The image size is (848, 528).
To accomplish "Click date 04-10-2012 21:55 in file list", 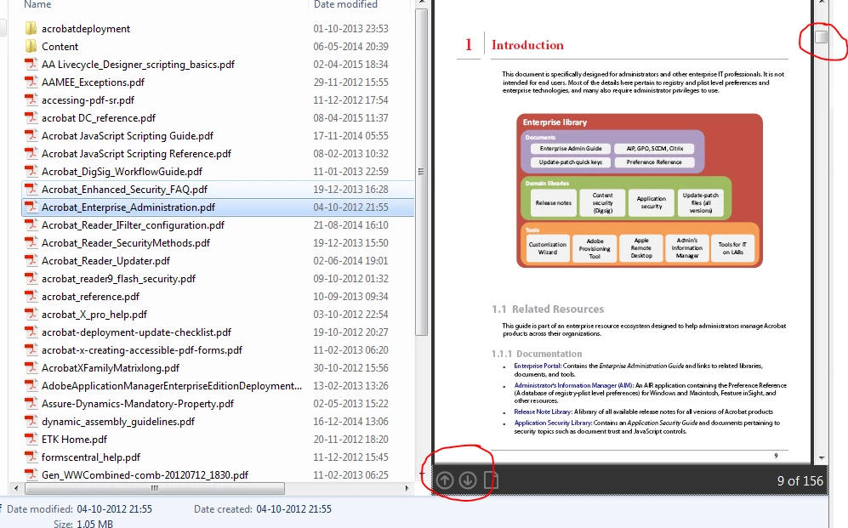I will [350, 207].
